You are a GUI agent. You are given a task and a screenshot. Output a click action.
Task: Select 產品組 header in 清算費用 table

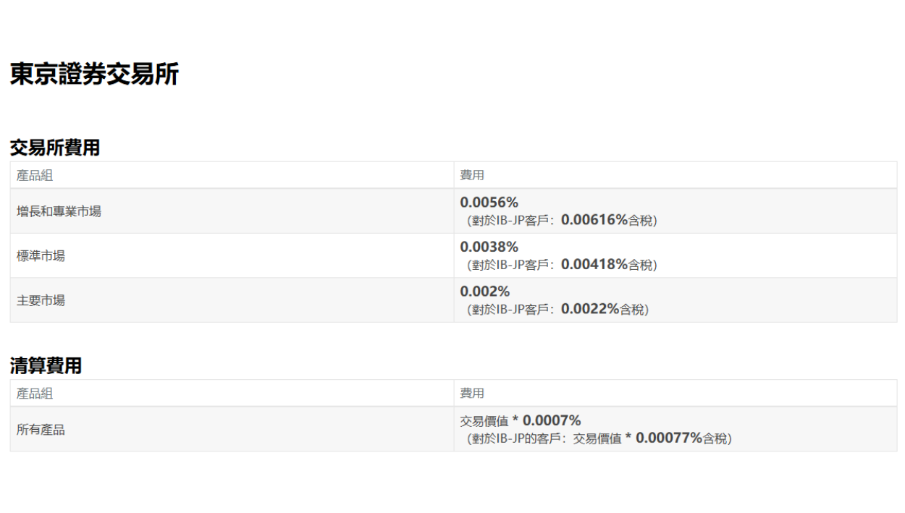[x=35, y=394]
